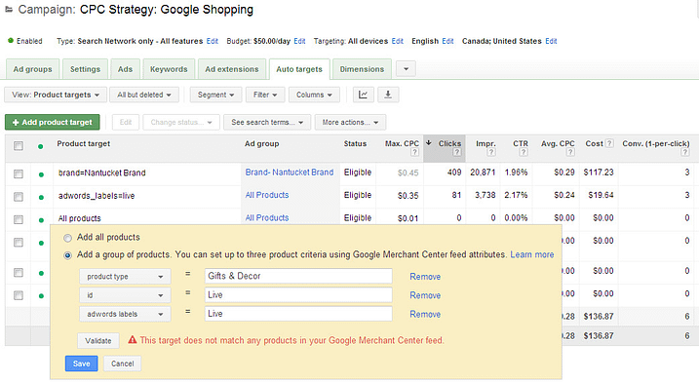
Task: Open the See search terms dropdown
Action: tap(267, 122)
